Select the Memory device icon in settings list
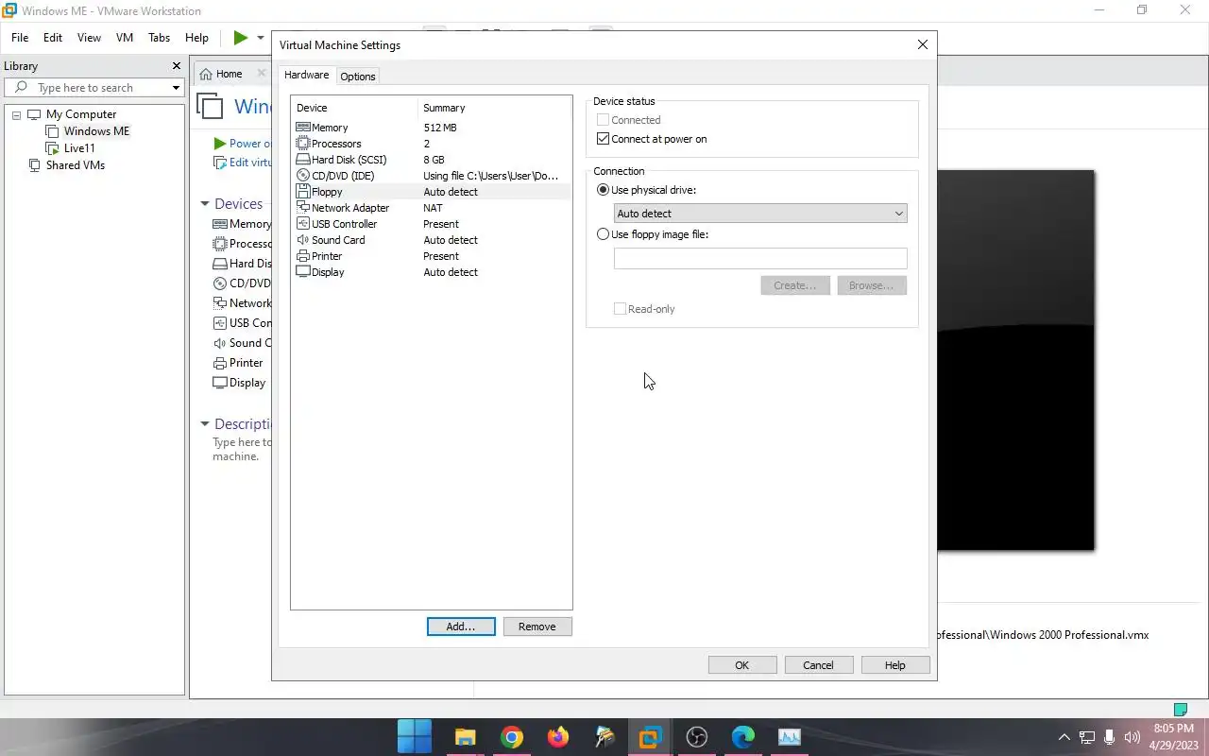 (x=303, y=128)
